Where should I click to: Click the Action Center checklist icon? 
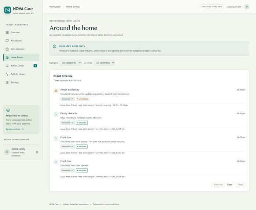(7, 66)
